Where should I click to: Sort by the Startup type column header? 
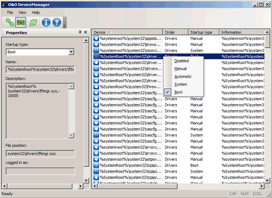click(204, 32)
